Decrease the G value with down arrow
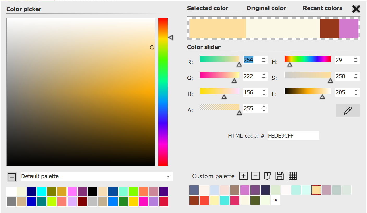367x213 pixels. (264, 78)
